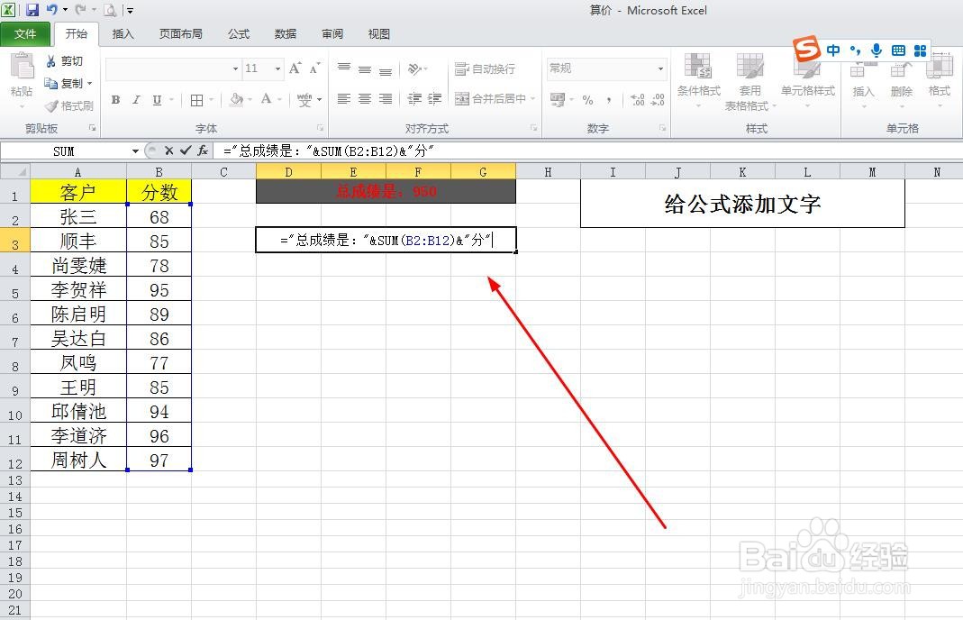Click the Sogou IME soft keyboard icon
This screenshot has width=963, height=620.
[898, 50]
